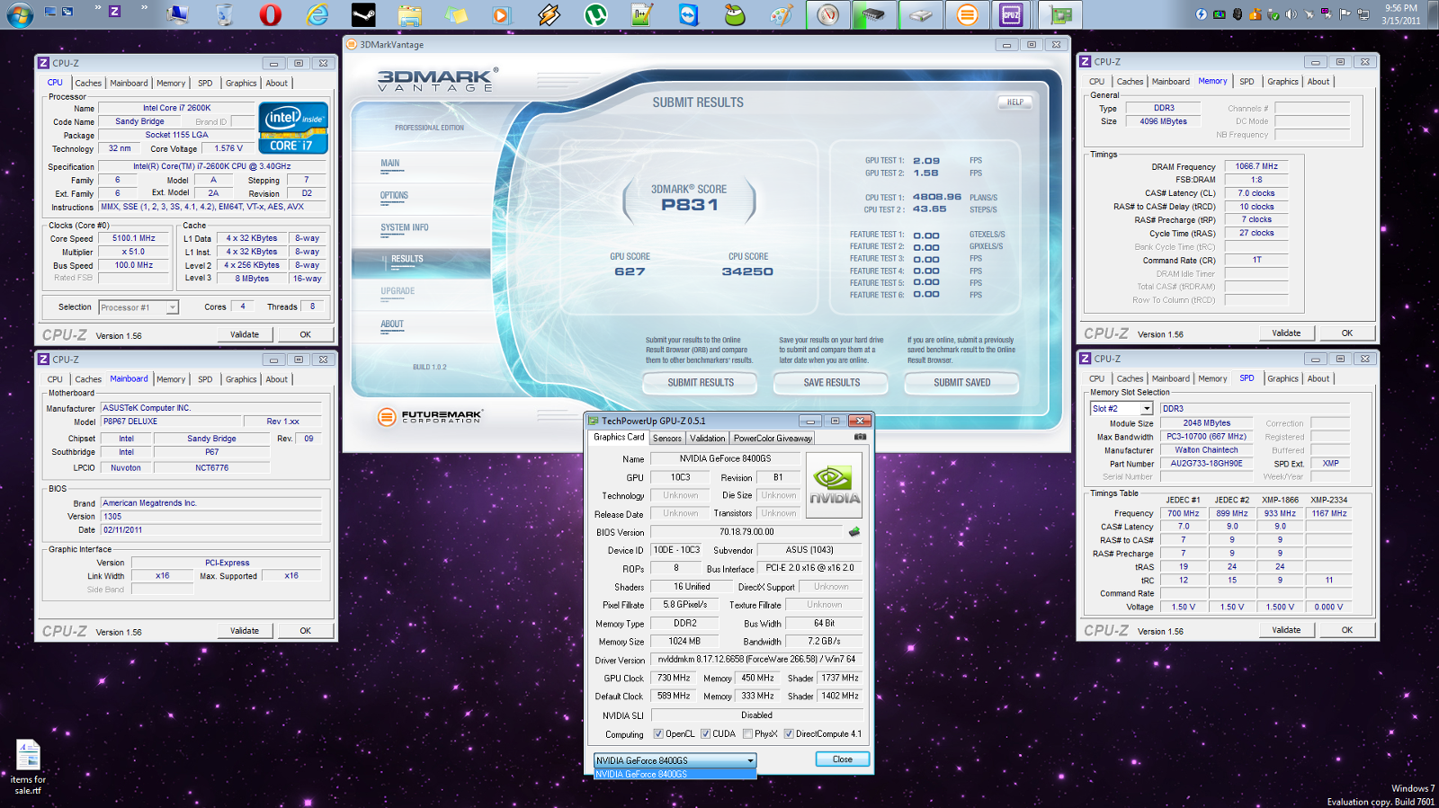1439x808 pixels.
Task: Click the 3DMark score P831 text
Action: point(690,205)
